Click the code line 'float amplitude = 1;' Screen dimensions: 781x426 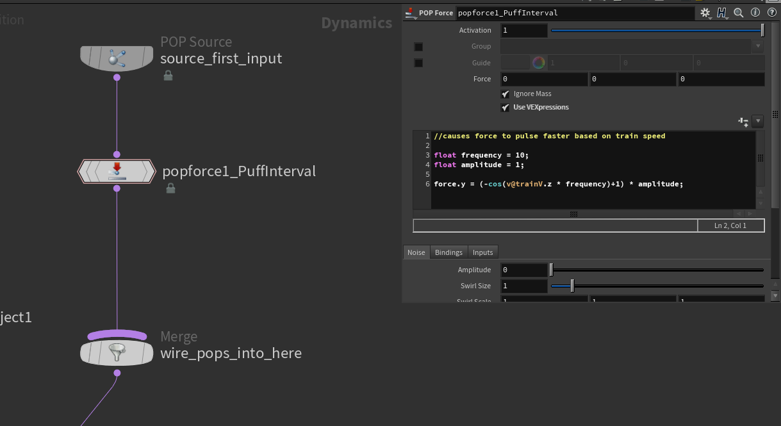(479, 165)
